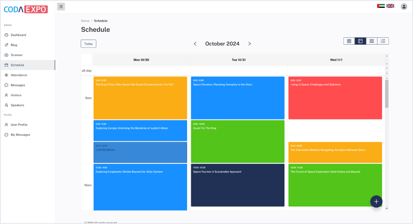Viewport: 413px width, 224px height.
Task: Select the single-day row view button
Action: (372, 41)
